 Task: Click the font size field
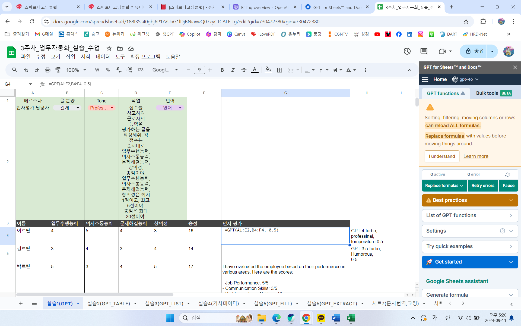tap(199, 70)
